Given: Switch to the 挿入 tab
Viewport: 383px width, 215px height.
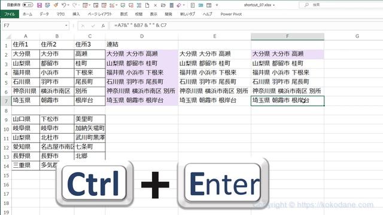Looking at the screenshot, I should (76, 14).
